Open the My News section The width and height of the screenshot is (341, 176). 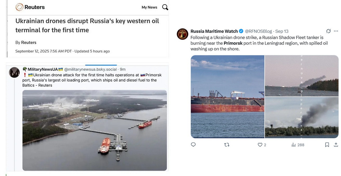(x=149, y=7)
